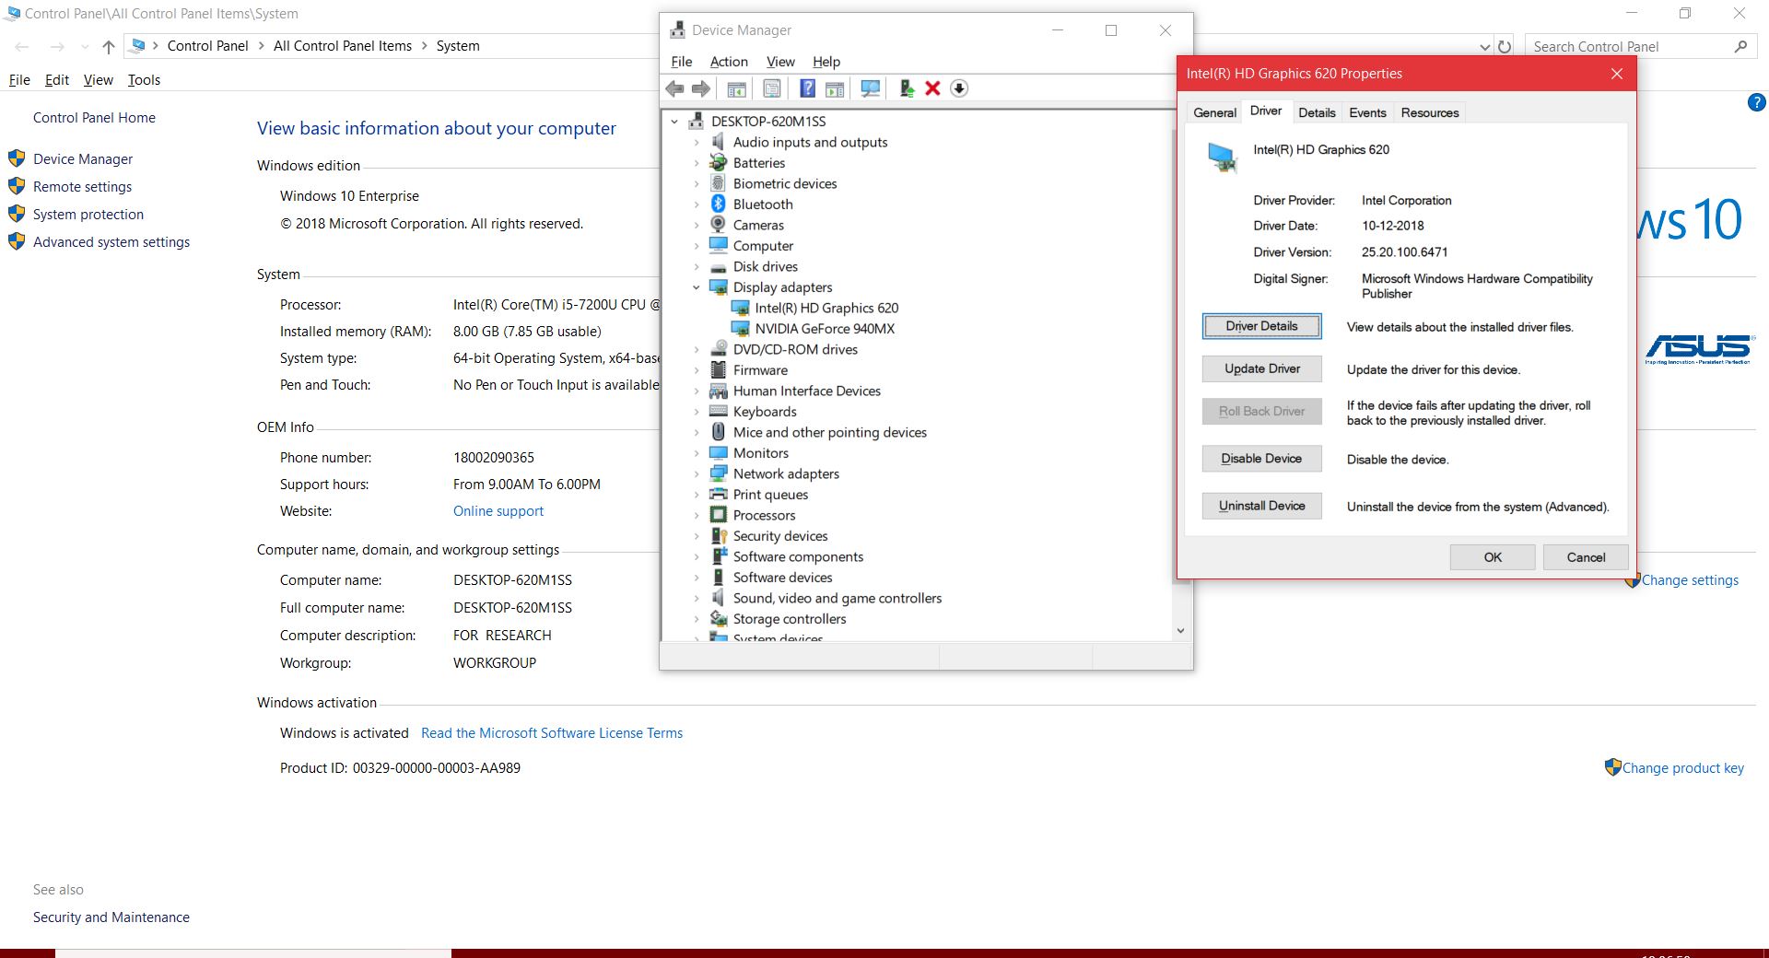The width and height of the screenshot is (1769, 958).
Task: Expand the Monitors node
Action: click(697, 453)
